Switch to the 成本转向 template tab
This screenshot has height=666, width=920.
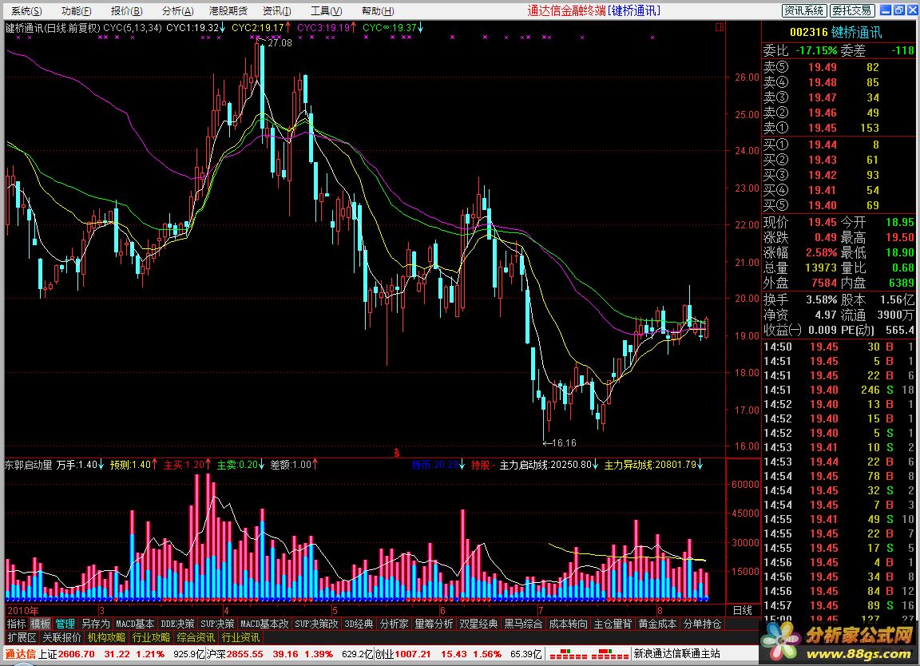[568, 624]
